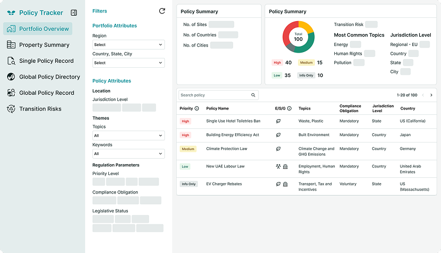The image size is (441, 253).
Task: Open Property Summary in the sidebar
Action: tap(44, 45)
